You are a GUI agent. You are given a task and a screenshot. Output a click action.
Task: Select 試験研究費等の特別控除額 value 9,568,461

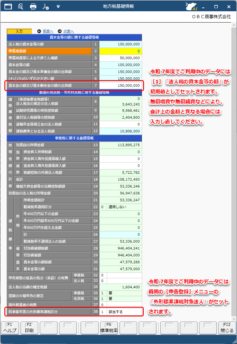121,110
